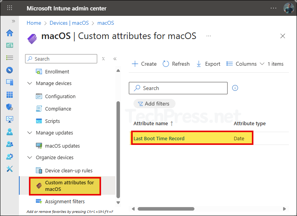Expand the left navigation rail chevrons
Image resolution: width=297 pixels, height=216 pixels.
click(x=13, y=21)
